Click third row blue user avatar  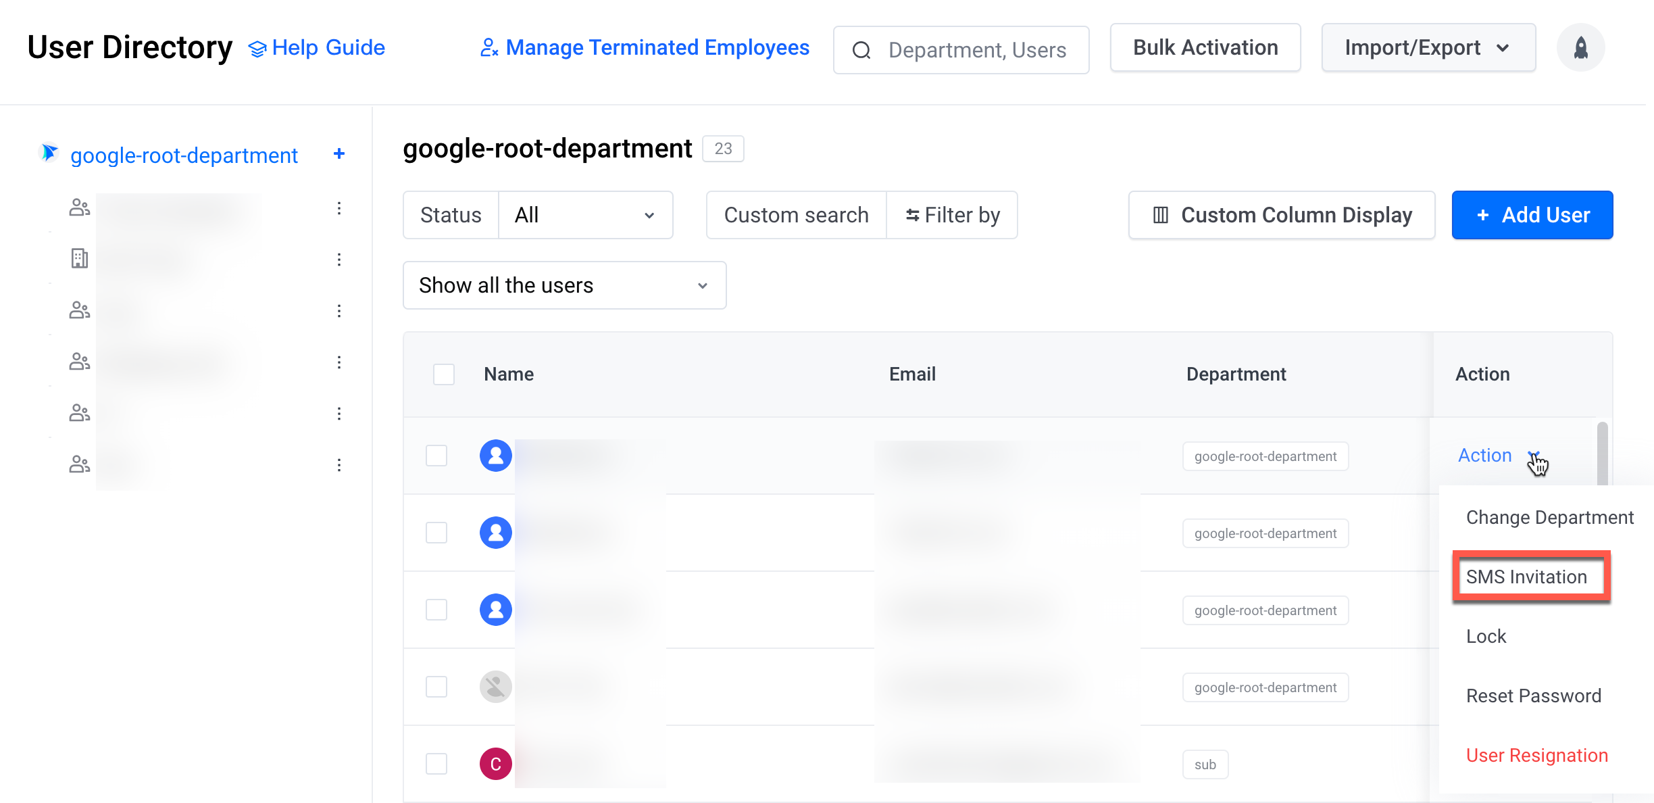496,610
